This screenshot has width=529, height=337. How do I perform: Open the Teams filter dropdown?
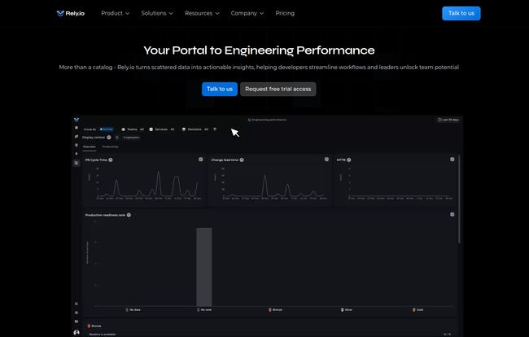pyautogui.click(x=133, y=129)
